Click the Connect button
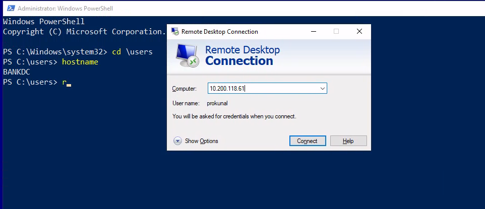 [x=308, y=141]
